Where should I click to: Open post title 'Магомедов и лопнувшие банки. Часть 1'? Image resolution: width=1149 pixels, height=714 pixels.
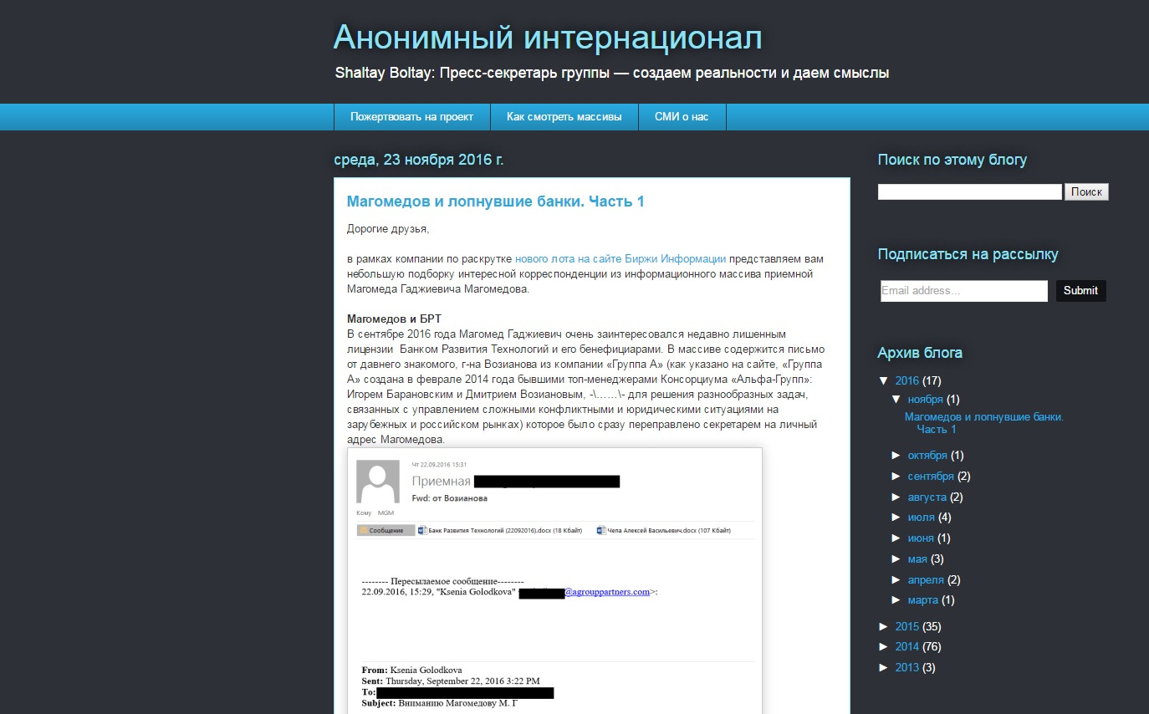[x=495, y=201]
